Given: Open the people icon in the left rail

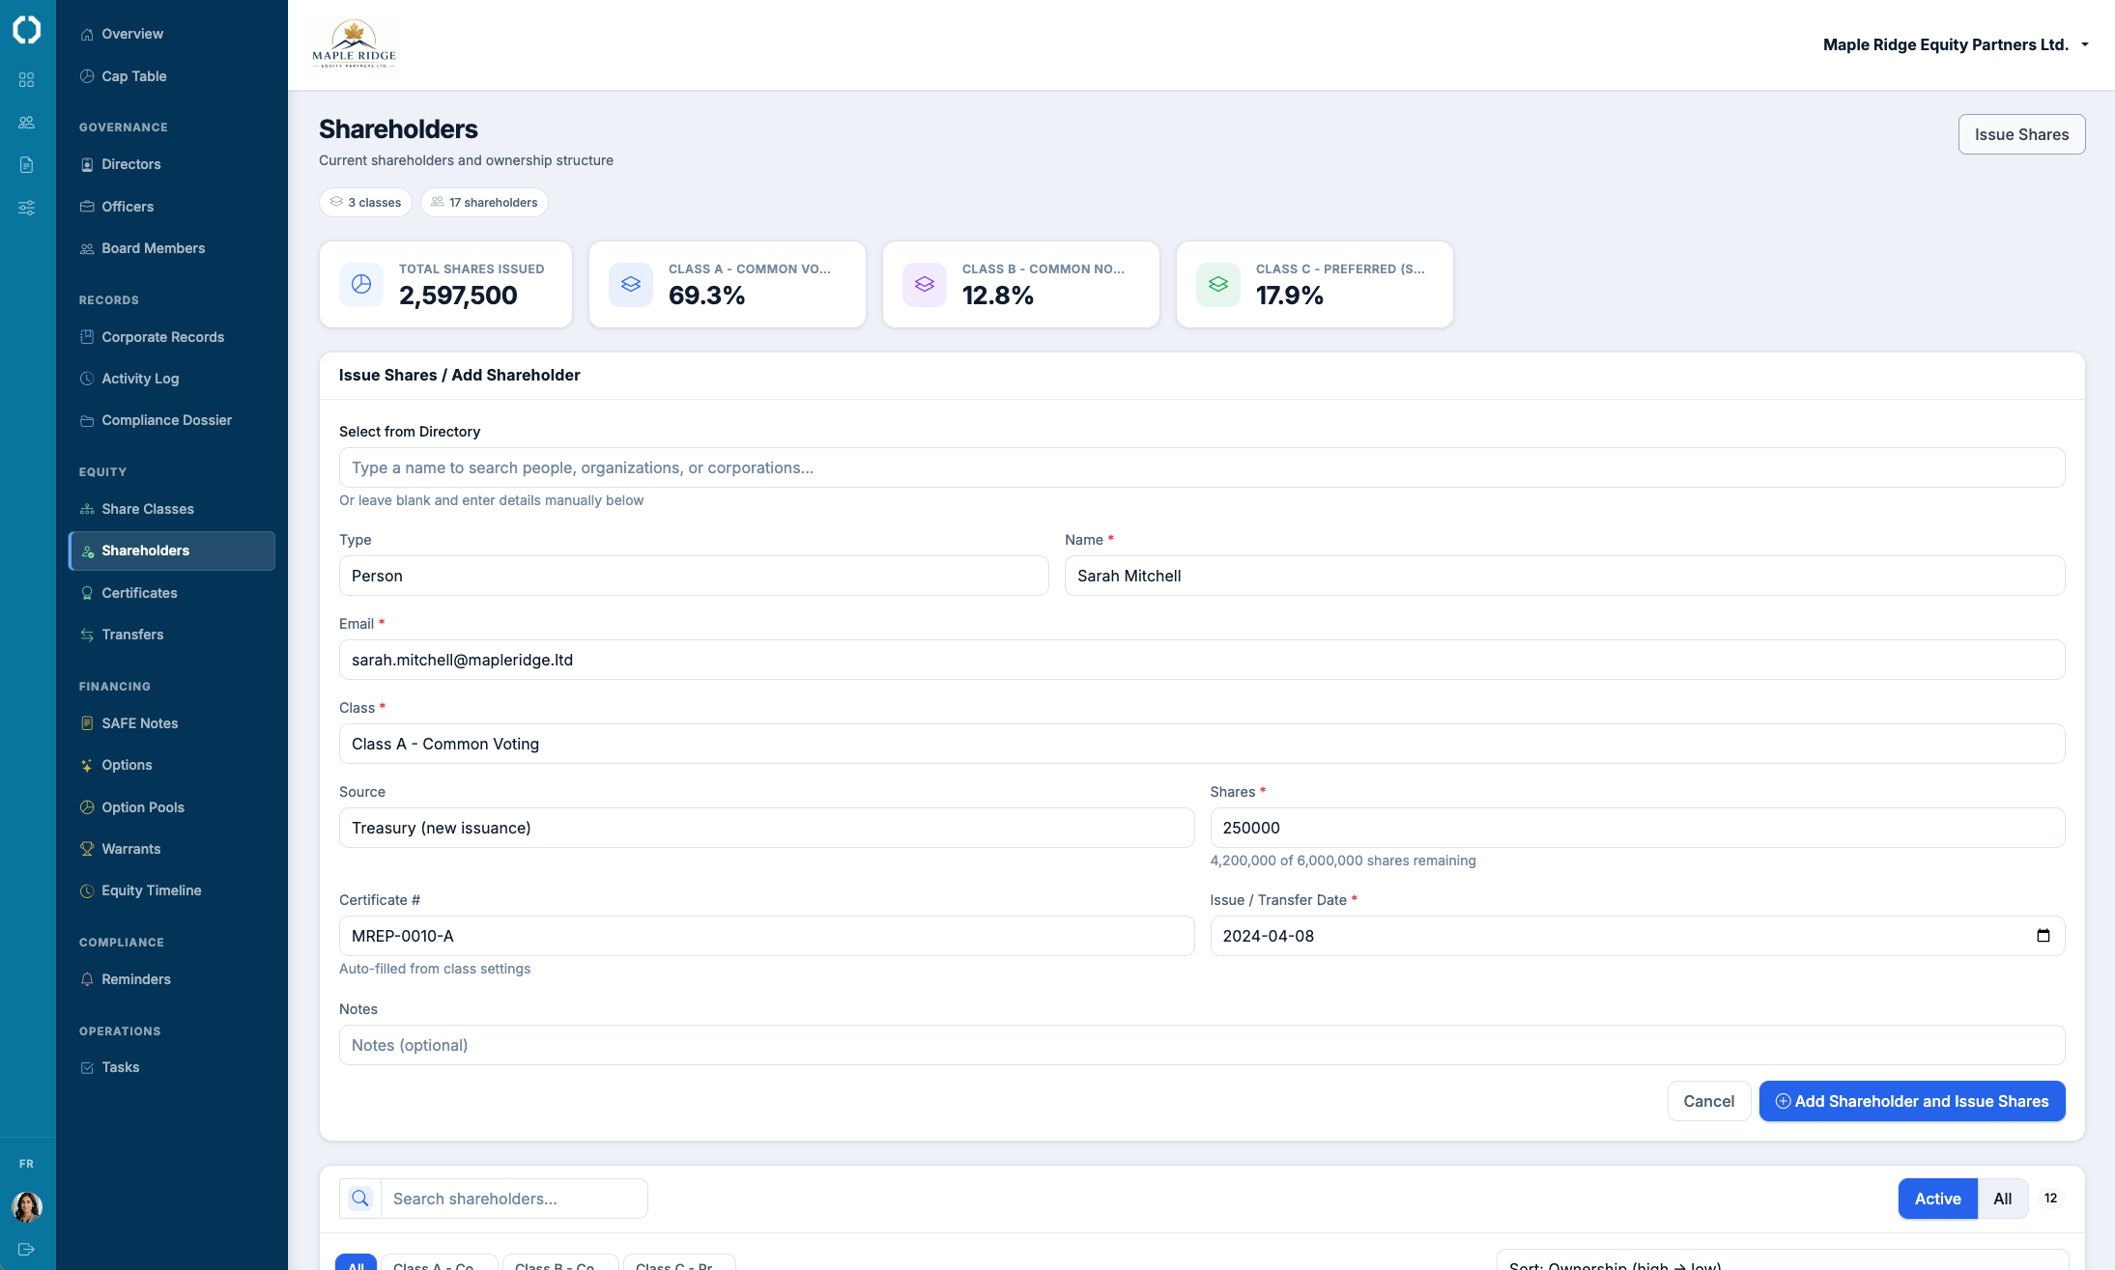Looking at the screenshot, I should 27,123.
